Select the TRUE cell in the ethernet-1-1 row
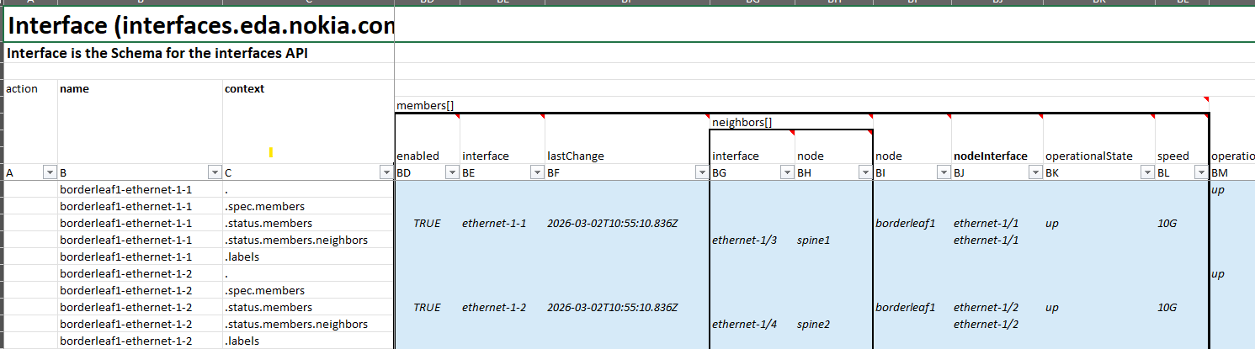 pyautogui.click(x=427, y=223)
